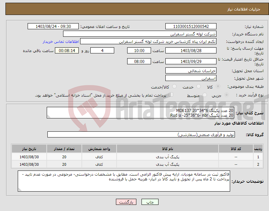Select the کالا radio button

[x=218, y=86]
